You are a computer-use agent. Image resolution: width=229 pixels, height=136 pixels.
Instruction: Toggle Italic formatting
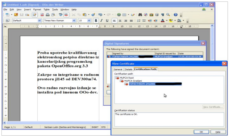coord(101,21)
